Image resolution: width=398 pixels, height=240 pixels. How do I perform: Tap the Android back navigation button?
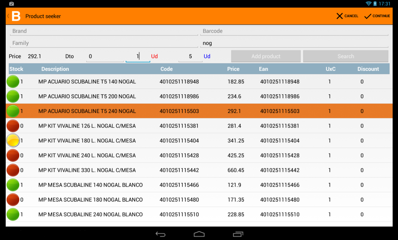point(160,234)
